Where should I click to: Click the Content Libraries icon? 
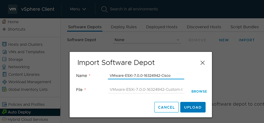click(x=4, y=74)
